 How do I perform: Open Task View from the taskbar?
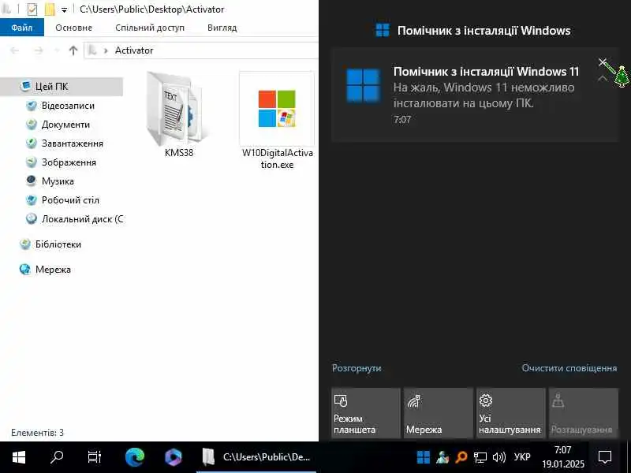click(x=94, y=457)
